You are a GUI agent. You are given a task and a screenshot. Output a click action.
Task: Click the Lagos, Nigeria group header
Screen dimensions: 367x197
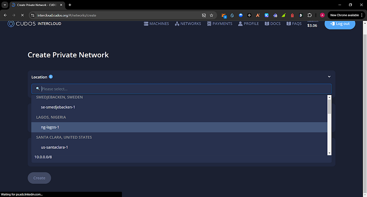51,117
